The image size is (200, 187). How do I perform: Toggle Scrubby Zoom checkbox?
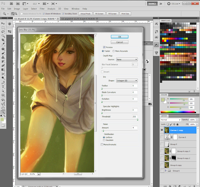tap(63, 14)
